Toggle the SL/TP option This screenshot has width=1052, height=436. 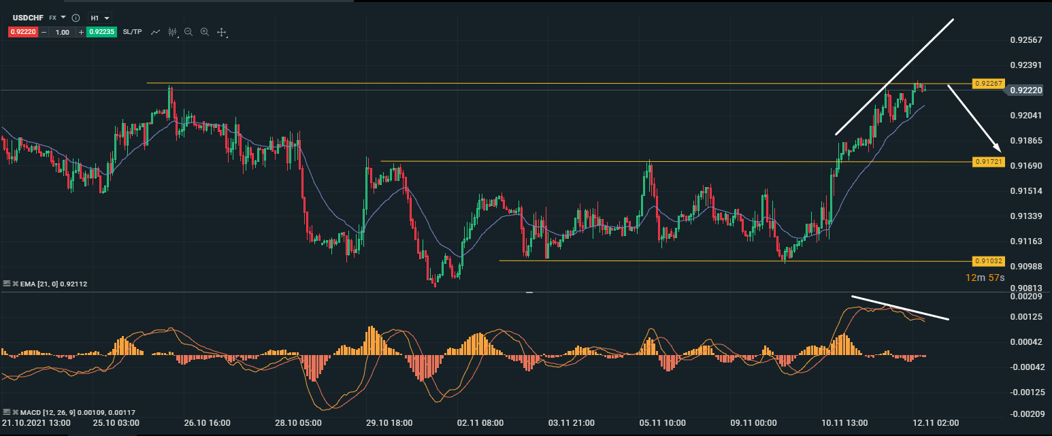tap(132, 32)
